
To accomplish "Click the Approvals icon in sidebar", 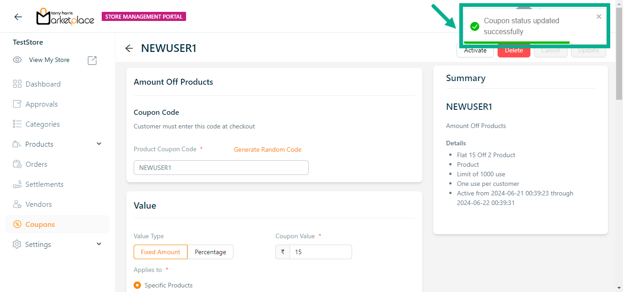I will point(17,104).
